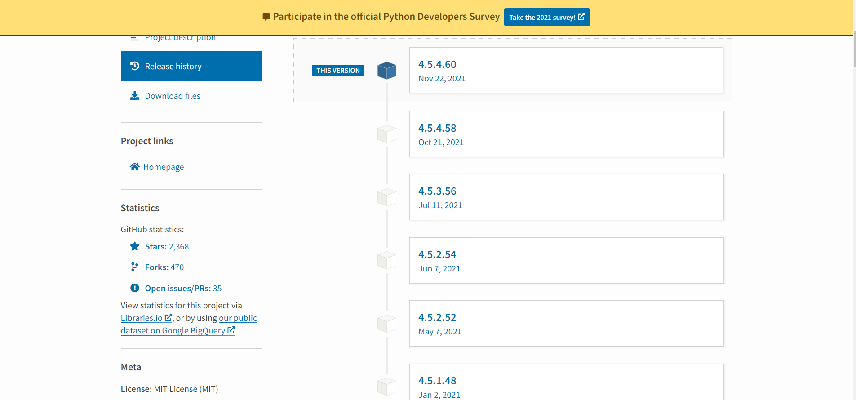Open release 4.5.4.58 card
Image resolution: width=856 pixels, height=400 pixels.
[x=566, y=134]
